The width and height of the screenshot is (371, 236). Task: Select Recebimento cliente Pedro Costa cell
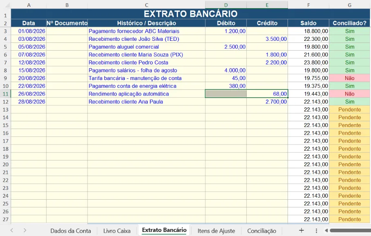coord(146,62)
